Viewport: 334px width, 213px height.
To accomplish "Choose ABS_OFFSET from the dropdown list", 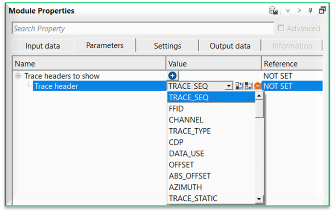I will (211, 176).
